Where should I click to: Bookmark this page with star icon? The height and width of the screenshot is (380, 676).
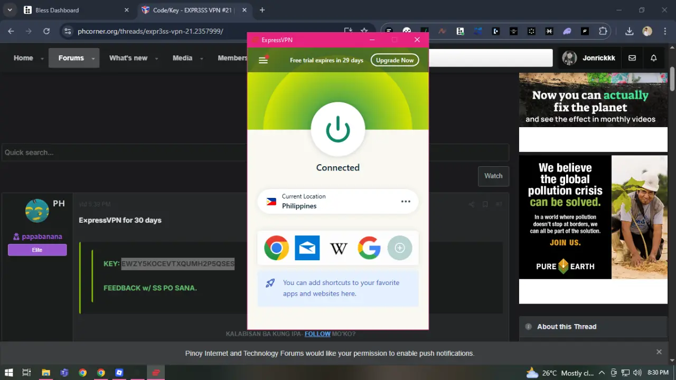click(364, 31)
